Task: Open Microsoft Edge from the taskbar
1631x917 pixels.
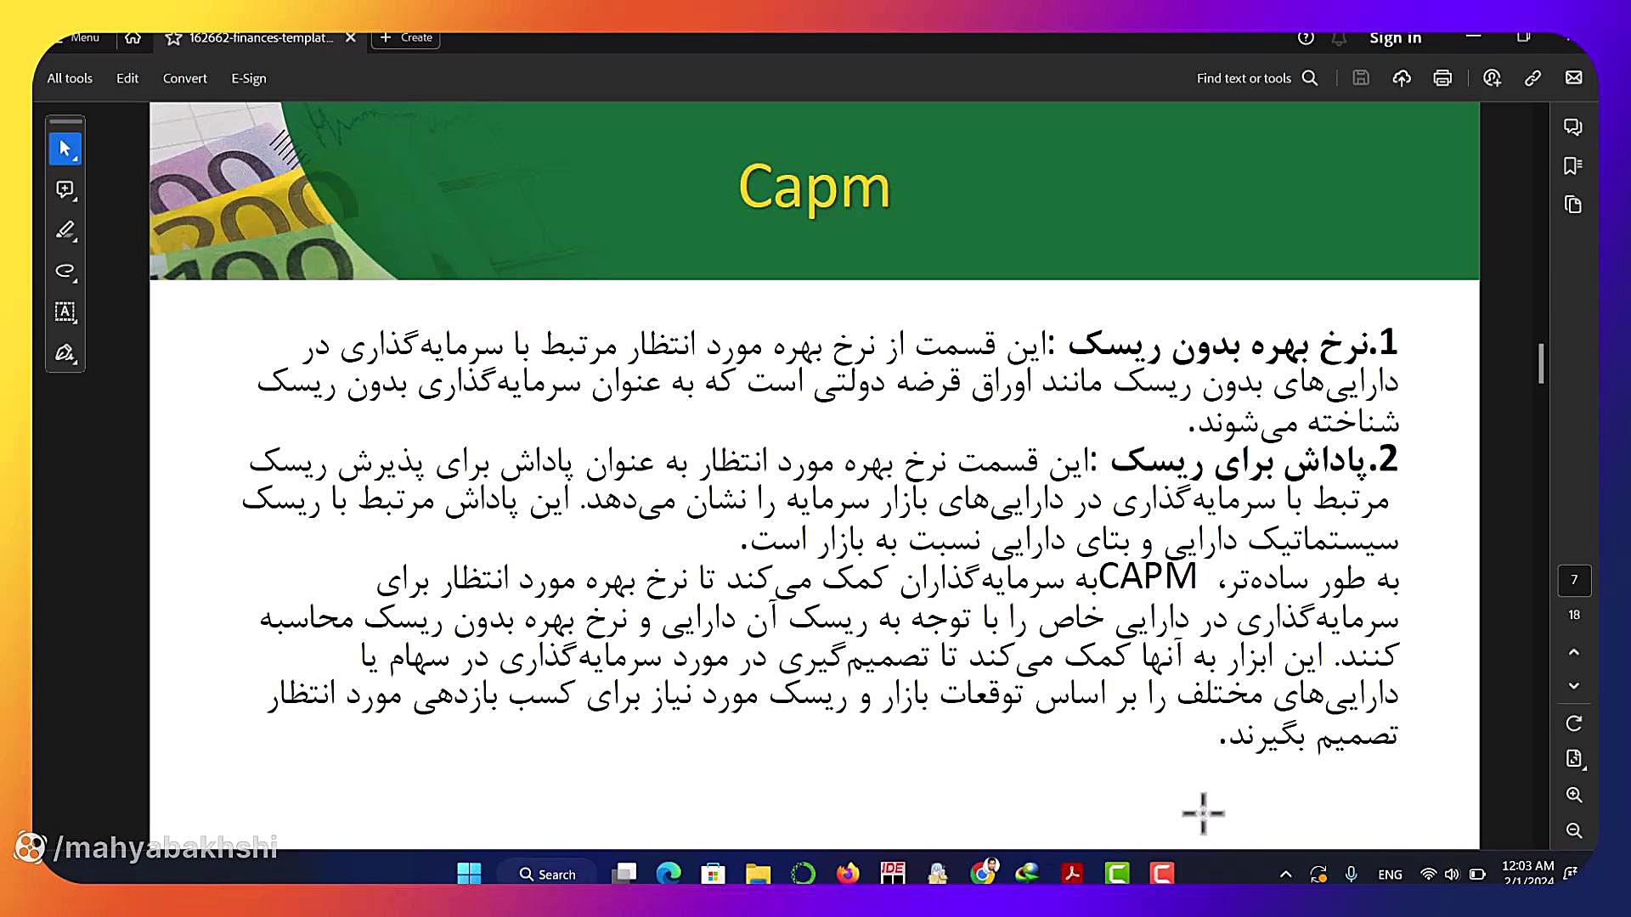Action: pos(669,873)
